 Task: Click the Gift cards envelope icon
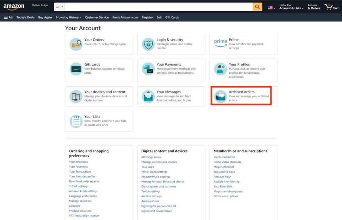76,69
